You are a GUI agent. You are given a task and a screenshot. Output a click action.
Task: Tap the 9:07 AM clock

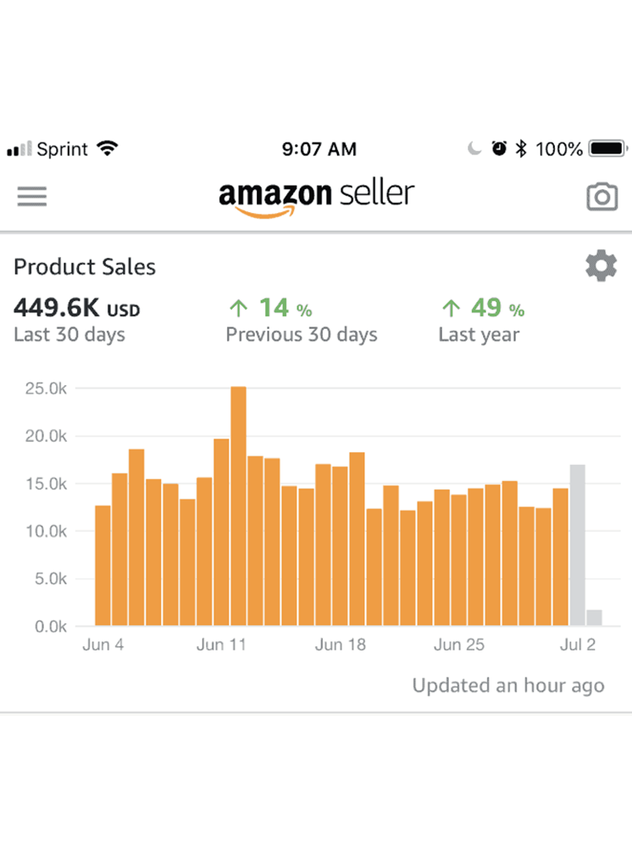coord(319,149)
